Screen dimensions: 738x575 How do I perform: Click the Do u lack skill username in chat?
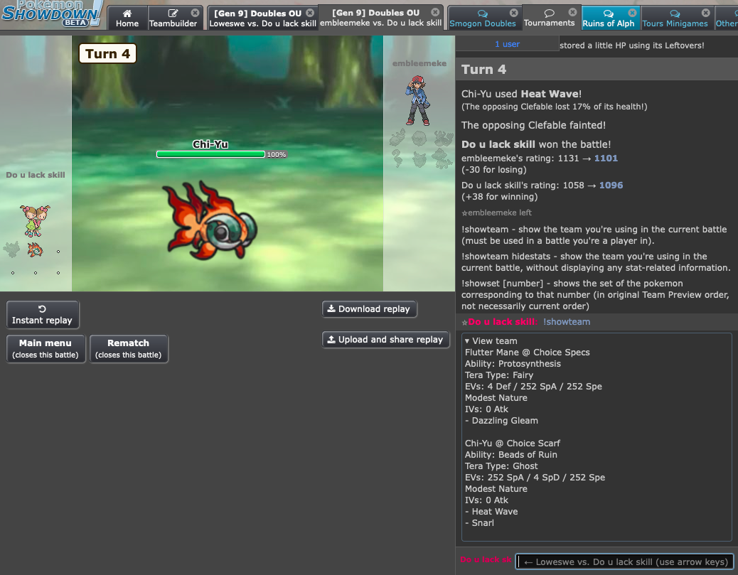point(502,322)
